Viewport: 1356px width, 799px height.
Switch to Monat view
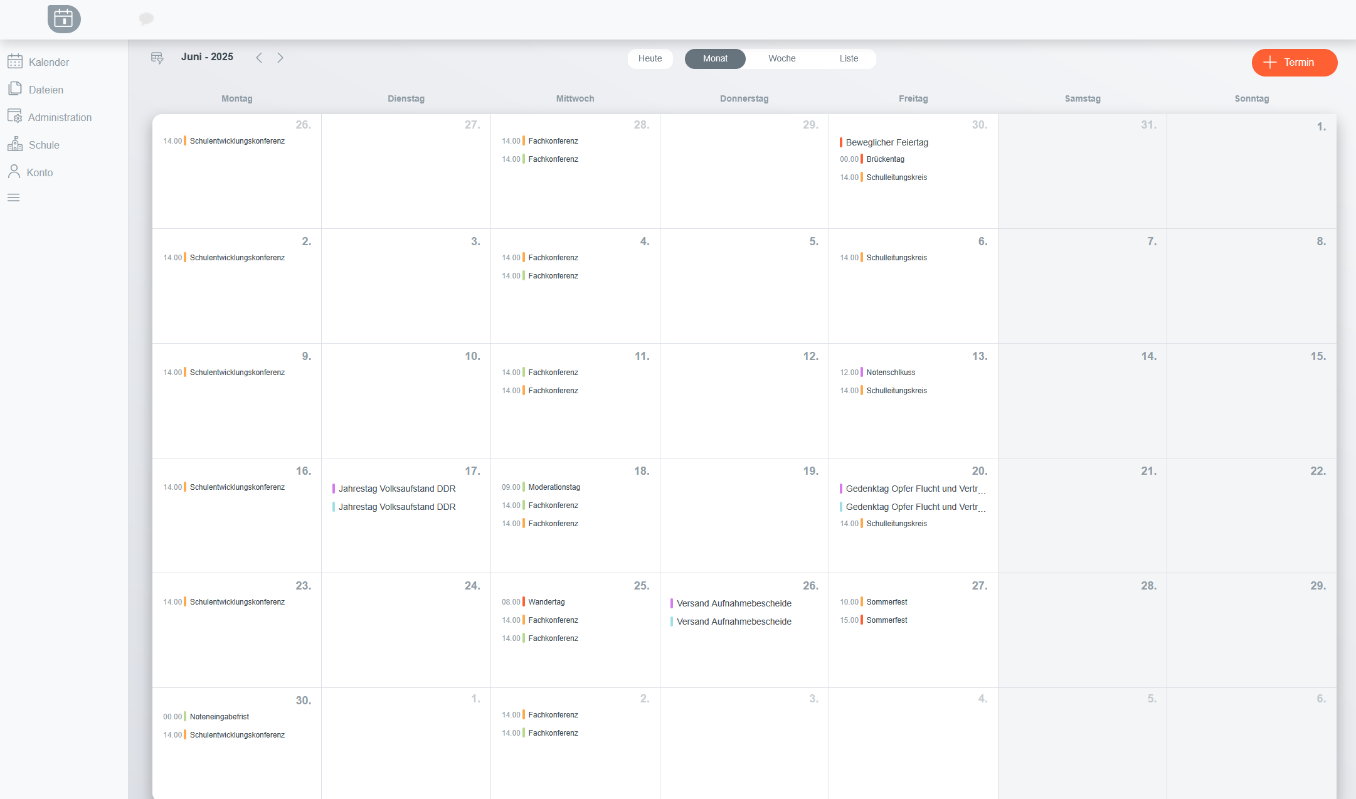(715, 58)
